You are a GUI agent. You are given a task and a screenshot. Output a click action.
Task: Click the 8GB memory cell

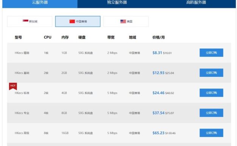pyautogui.click(x=64, y=113)
